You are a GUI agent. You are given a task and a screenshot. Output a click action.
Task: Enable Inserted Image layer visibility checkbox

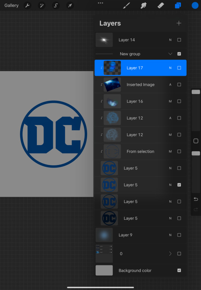pyautogui.click(x=179, y=84)
